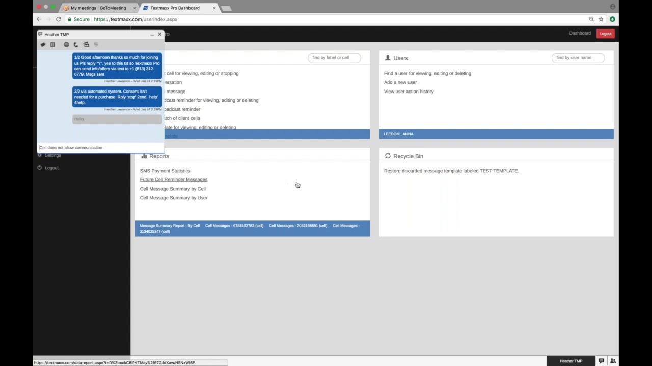Click the chat message icon in bottom bar

coord(601,361)
